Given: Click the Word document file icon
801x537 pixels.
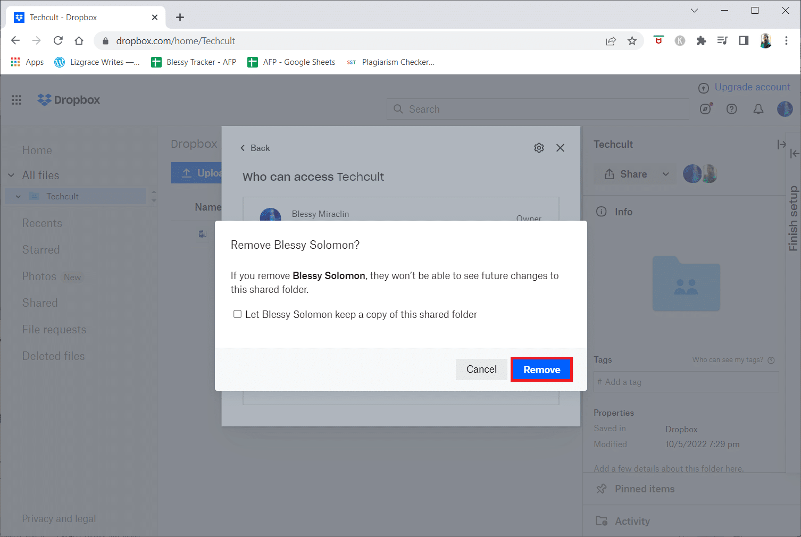Looking at the screenshot, I should 203,234.
